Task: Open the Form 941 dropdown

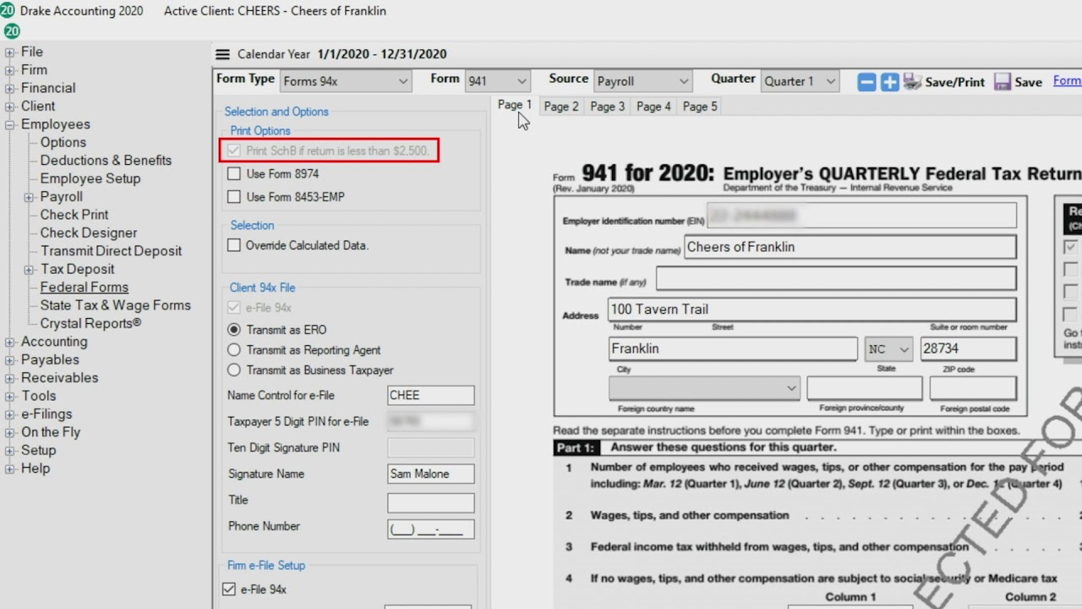Action: (497, 81)
